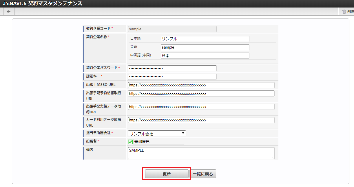
Task: Open the 担当者所属会社 dropdown
Action: 157,134
